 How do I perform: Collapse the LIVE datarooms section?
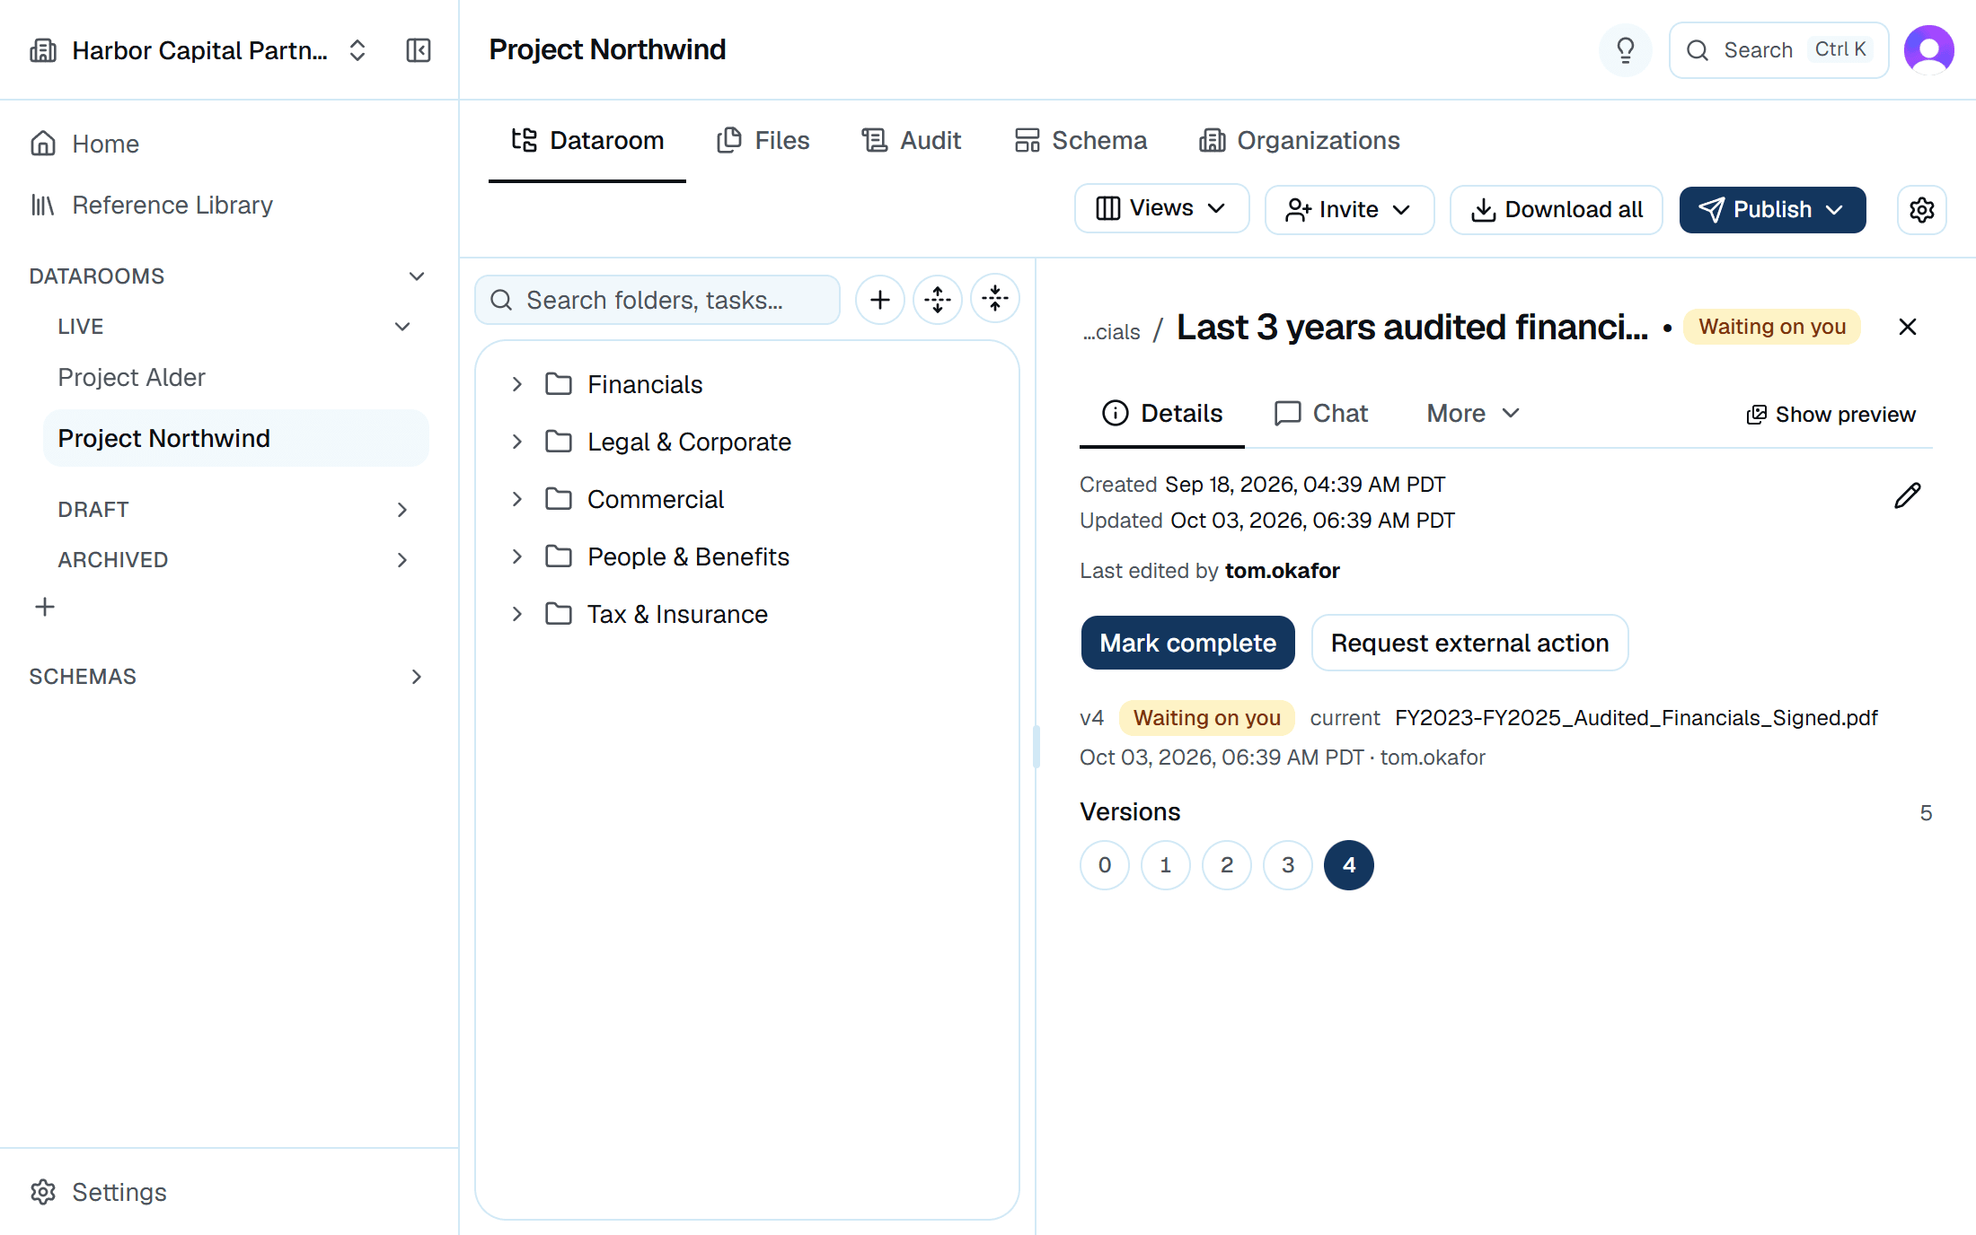[x=402, y=327]
